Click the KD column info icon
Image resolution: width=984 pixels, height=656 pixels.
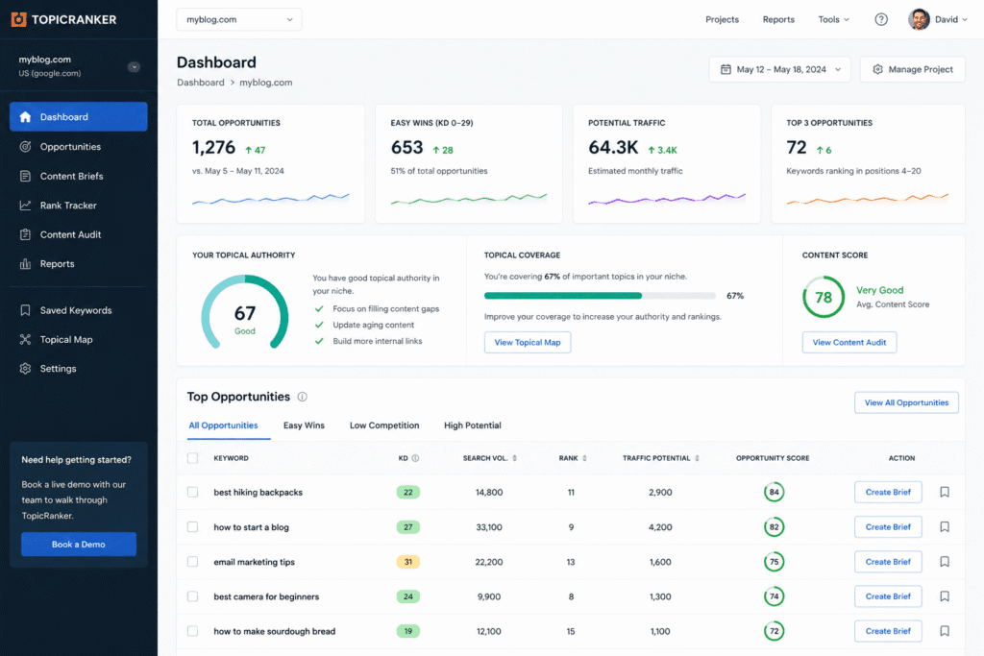point(415,458)
